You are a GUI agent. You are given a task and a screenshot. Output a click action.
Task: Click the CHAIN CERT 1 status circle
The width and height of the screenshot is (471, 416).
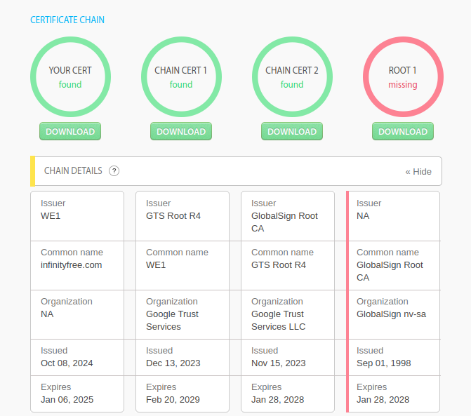pos(181,77)
